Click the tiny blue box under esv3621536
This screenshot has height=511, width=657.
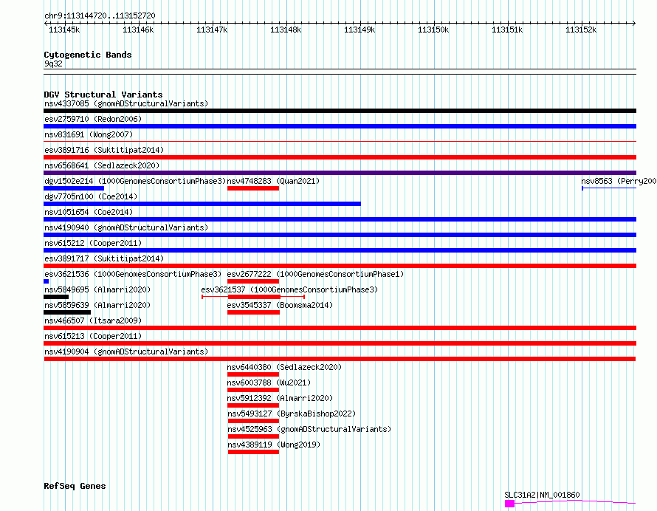pyautogui.click(x=46, y=281)
